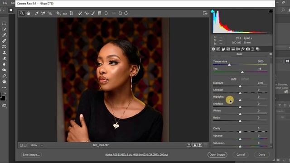Click the Tint value field
290x163 pixels.
tap(260, 69)
